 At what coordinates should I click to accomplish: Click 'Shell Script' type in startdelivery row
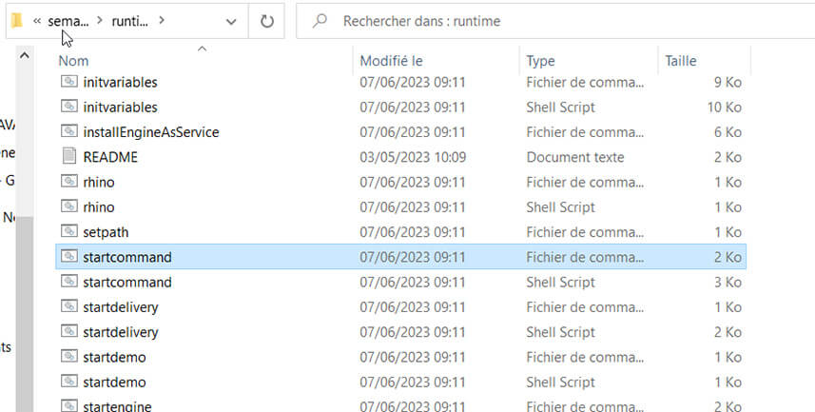coord(560,332)
